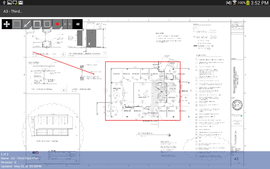Select the solid rectangle markup tool
270x169 pixels.
pos(37,24)
